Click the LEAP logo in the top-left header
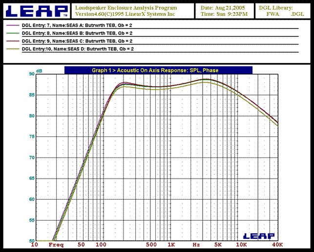 36,11
